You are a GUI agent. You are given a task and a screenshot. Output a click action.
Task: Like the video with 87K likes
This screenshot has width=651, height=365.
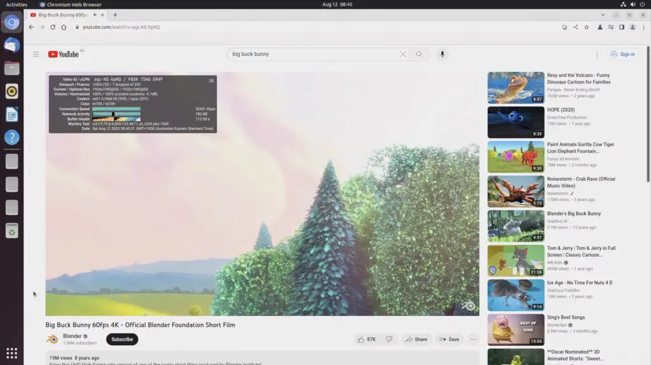[366, 340]
